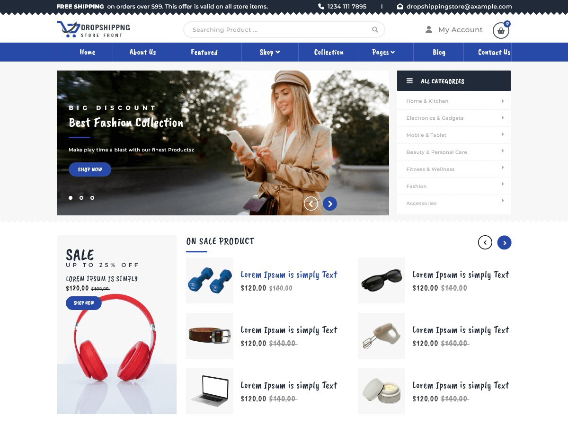Click the phone icon in the top bar
The height and width of the screenshot is (426, 568).
321,7
